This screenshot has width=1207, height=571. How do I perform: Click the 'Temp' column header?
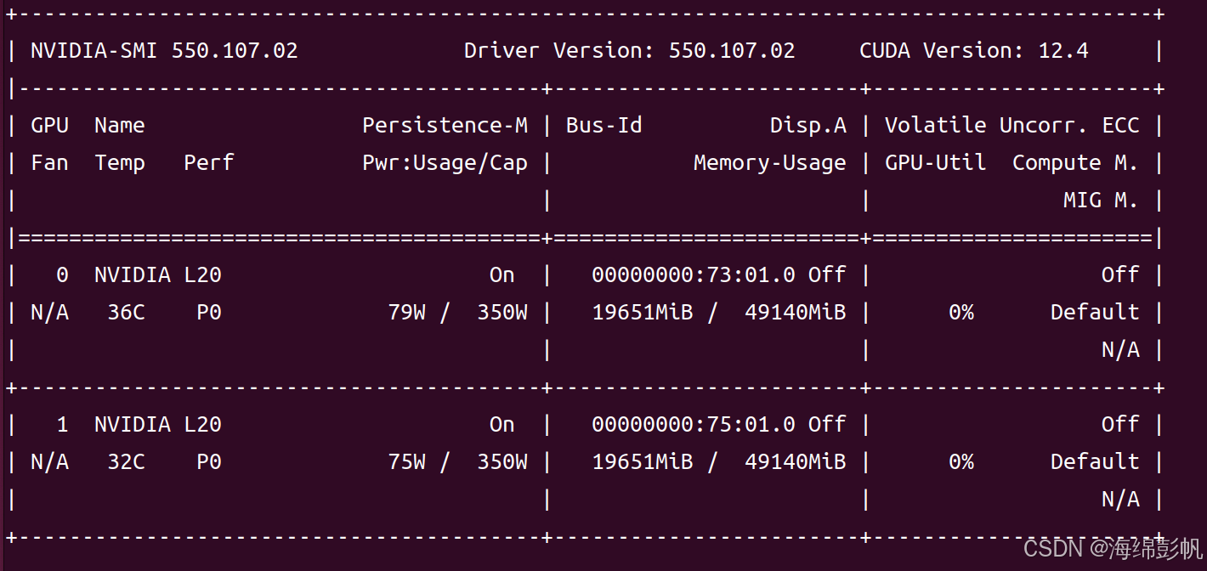120,163
